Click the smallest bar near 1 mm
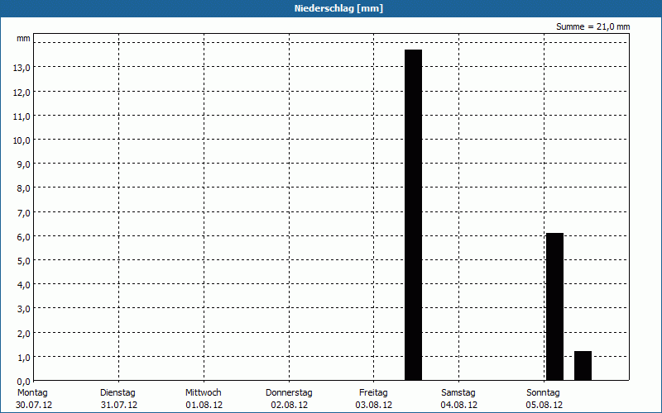The height and width of the screenshot is (413, 662). click(583, 365)
